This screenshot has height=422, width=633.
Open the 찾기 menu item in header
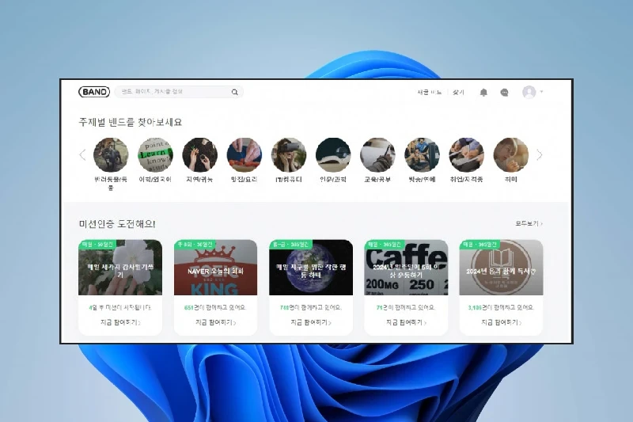(x=458, y=93)
